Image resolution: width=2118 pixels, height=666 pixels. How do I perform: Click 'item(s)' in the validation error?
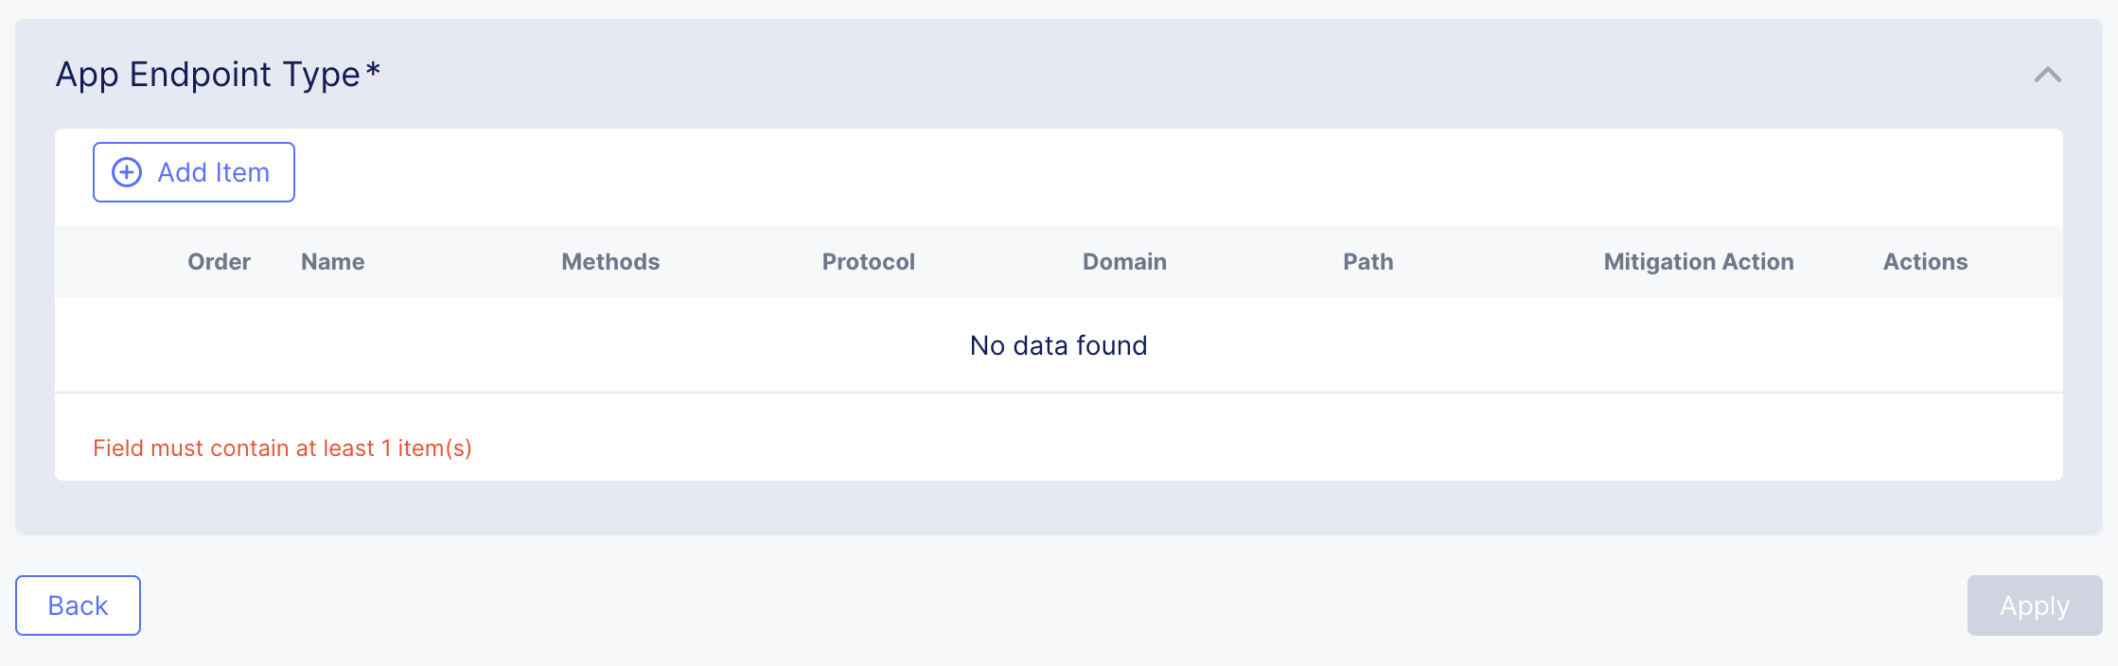pyautogui.click(x=434, y=448)
